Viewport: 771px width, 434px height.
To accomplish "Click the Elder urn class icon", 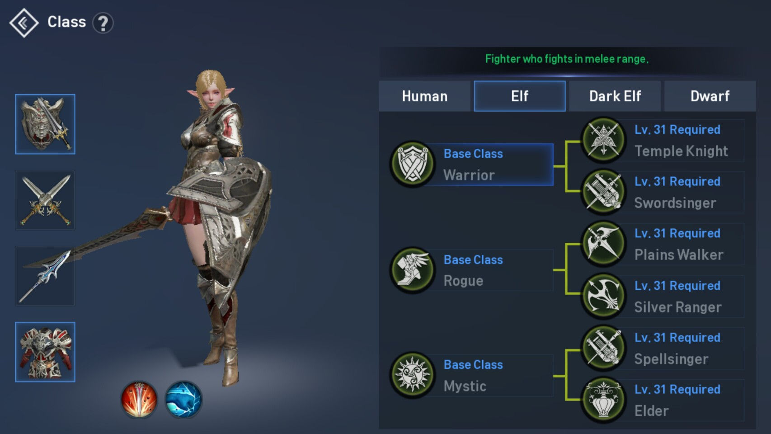I will pyautogui.click(x=603, y=400).
